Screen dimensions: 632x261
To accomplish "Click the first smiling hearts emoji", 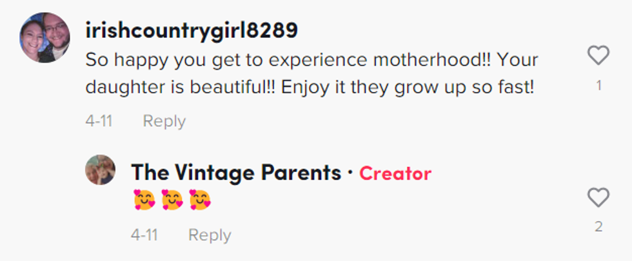I will 144,200.
